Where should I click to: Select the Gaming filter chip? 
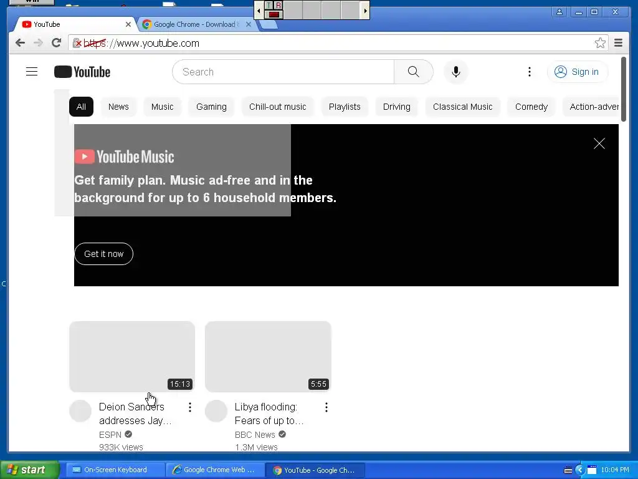pos(211,107)
